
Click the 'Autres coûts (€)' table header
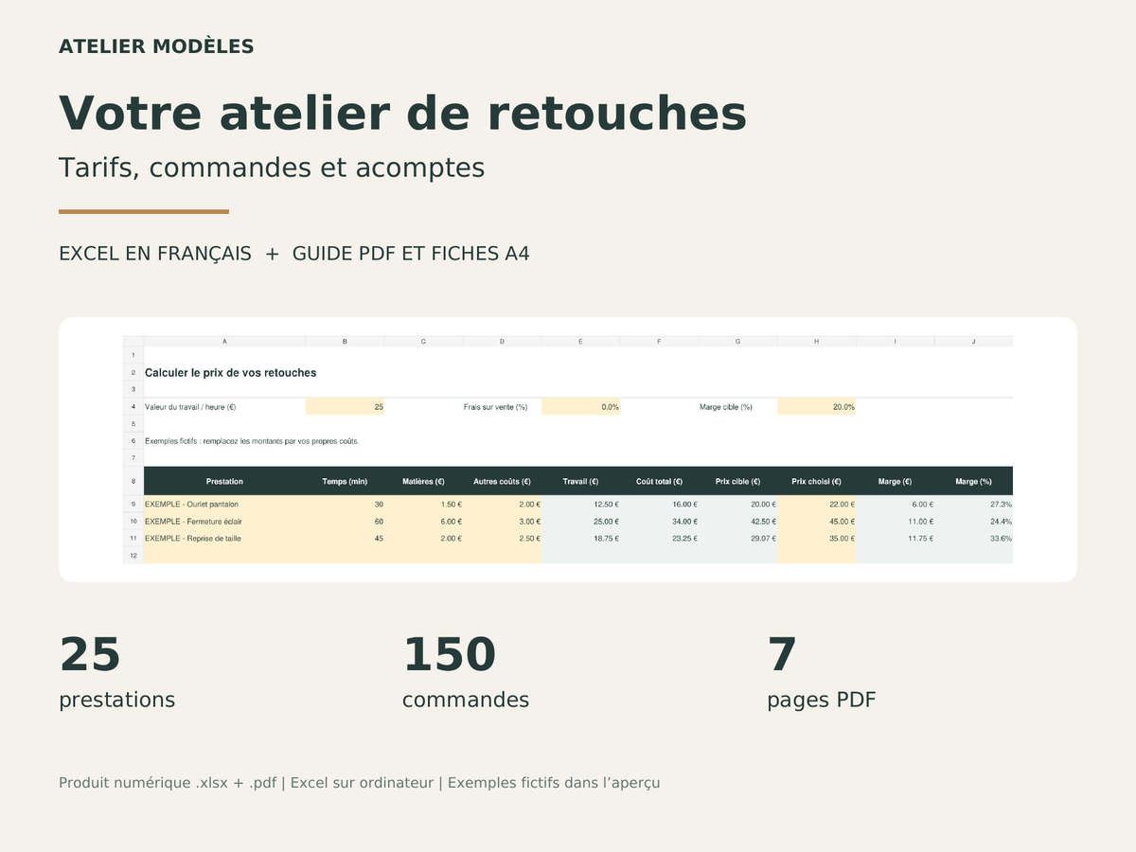coord(502,482)
